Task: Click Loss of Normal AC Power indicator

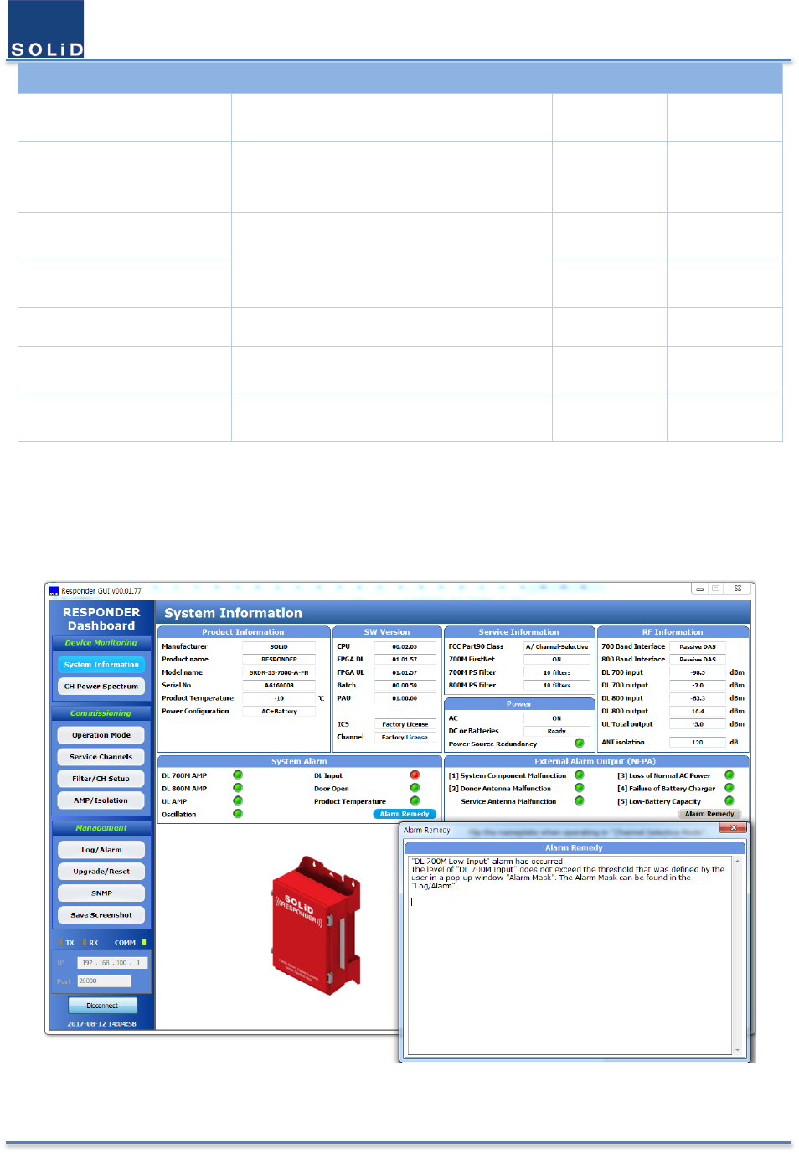Action: click(729, 775)
